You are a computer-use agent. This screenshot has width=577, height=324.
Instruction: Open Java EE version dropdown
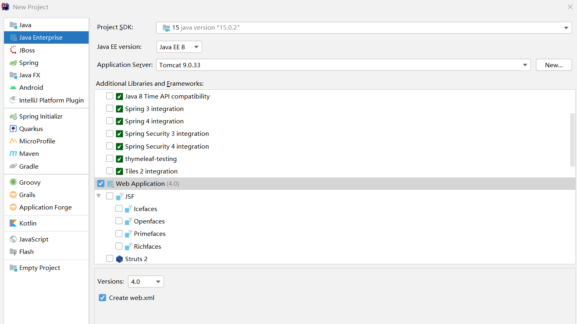pyautogui.click(x=179, y=47)
